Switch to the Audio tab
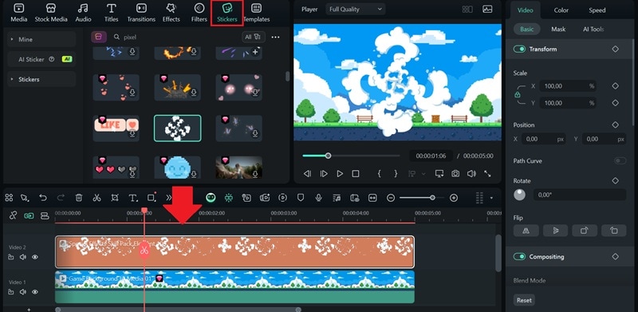The height and width of the screenshot is (312, 638). (x=83, y=13)
